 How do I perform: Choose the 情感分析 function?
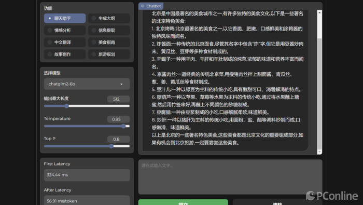pyautogui.click(x=65, y=30)
